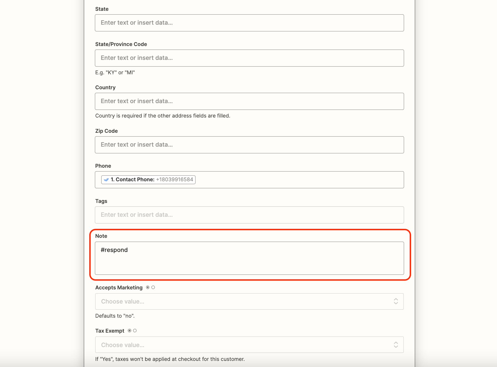Click the Accepts Marketing field label
This screenshot has height=367, width=497.
coord(119,287)
